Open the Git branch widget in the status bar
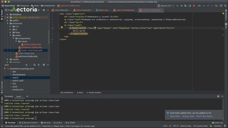This screenshot has width=228, height=128. (x=201, y=126)
